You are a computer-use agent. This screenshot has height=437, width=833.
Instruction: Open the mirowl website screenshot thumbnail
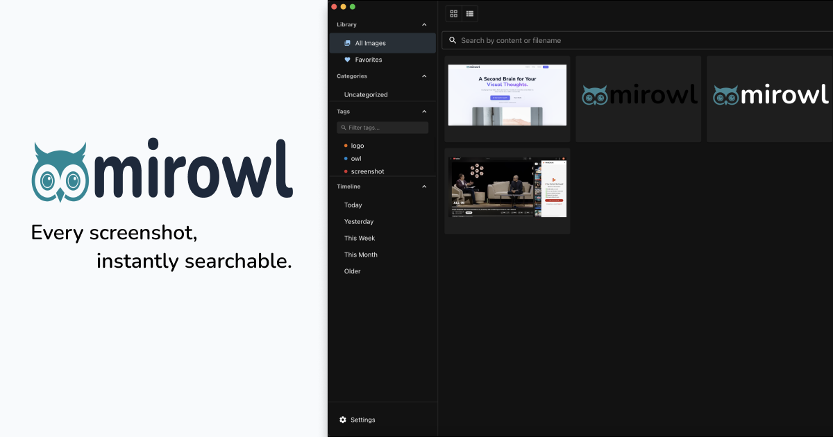[507, 99]
